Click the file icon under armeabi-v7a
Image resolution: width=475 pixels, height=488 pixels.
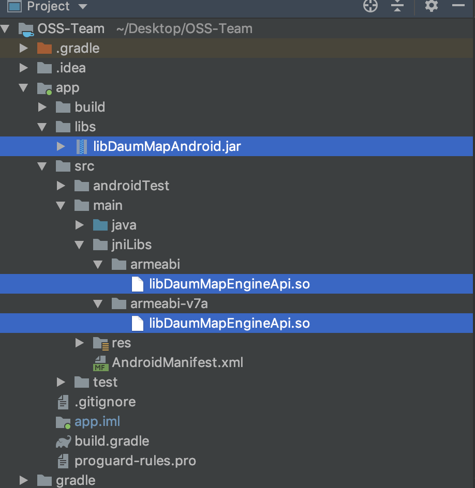[137, 324]
